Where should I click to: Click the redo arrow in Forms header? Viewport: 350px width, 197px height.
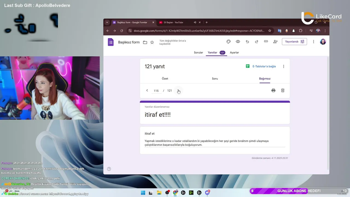pyautogui.click(x=256, y=42)
